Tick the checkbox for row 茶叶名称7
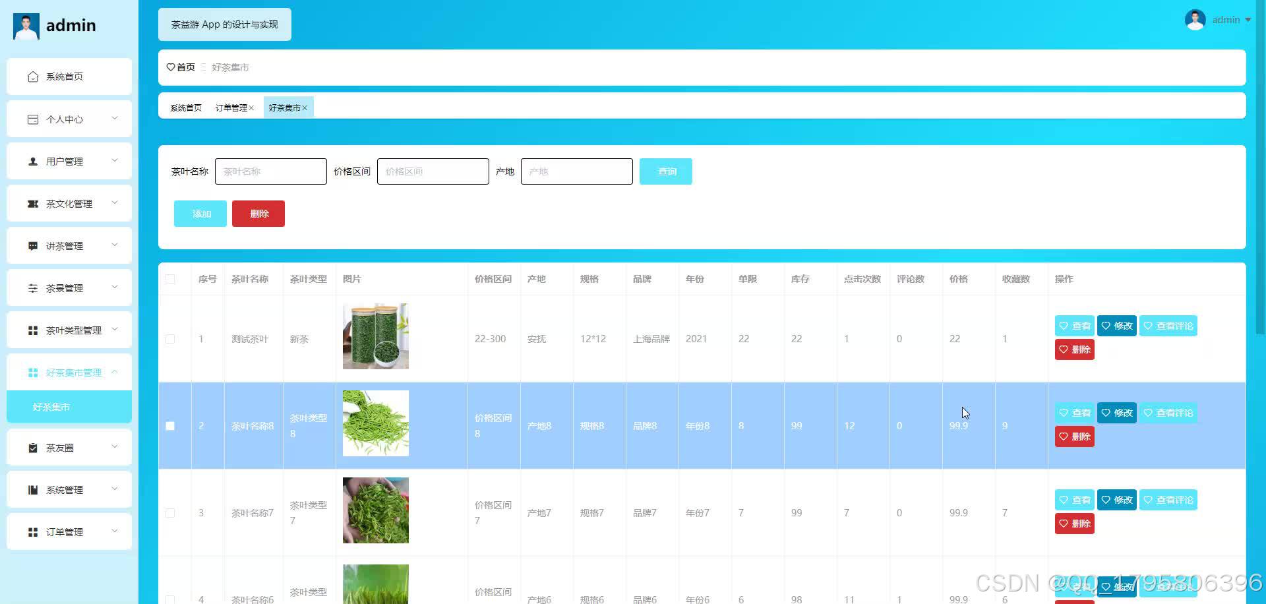The image size is (1266, 604). 170,513
